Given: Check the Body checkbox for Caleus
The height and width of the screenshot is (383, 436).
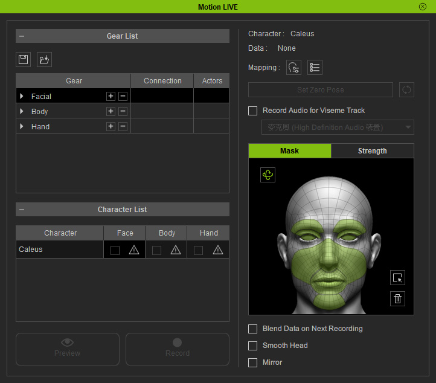Looking at the screenshot, I should click(156, 250).
